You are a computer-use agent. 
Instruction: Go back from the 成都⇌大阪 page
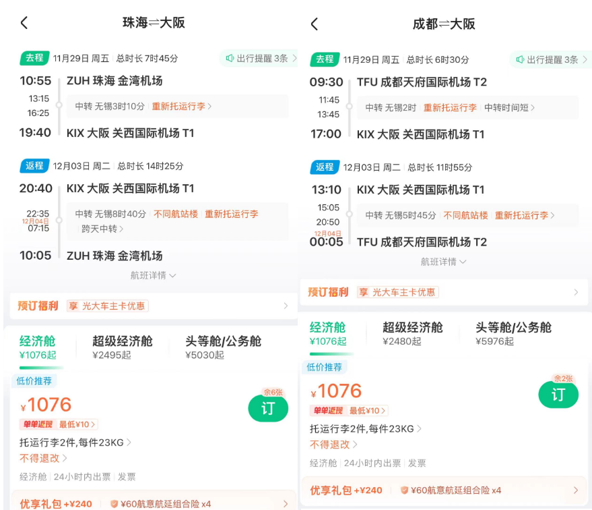(x=314, y=24)
